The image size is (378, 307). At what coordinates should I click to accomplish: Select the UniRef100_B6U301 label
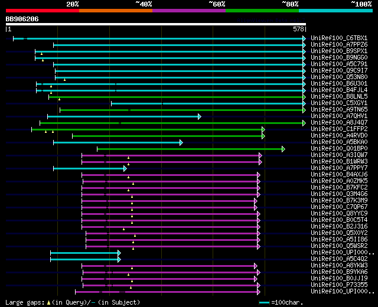pos(339,84)
